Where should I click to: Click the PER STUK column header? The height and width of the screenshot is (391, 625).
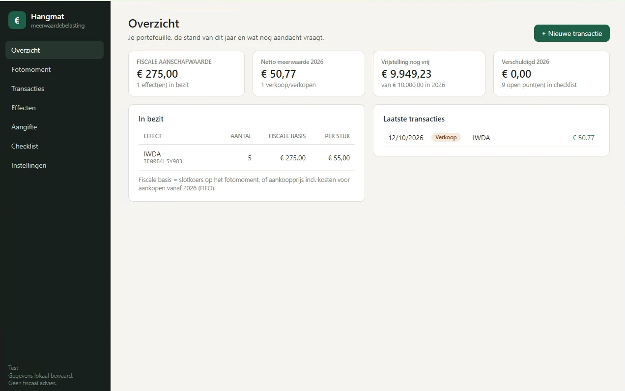(x=338, y=136)
